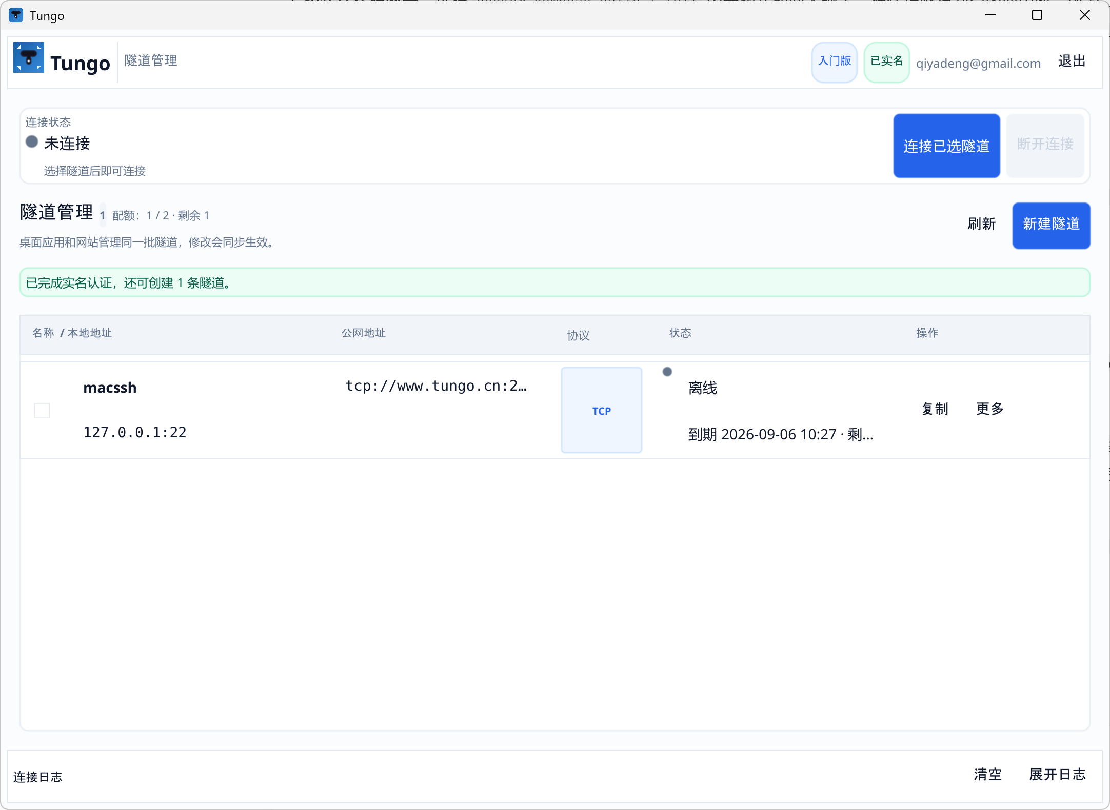Click the disabled 断开连接 button
This screenshot has height=810, width=1110.
[x=1045, y=146]
